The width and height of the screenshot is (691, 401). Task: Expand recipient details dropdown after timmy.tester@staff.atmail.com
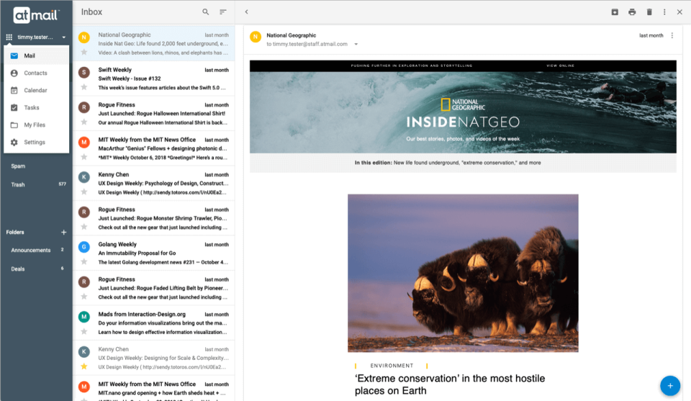click(x=356, y=44)
